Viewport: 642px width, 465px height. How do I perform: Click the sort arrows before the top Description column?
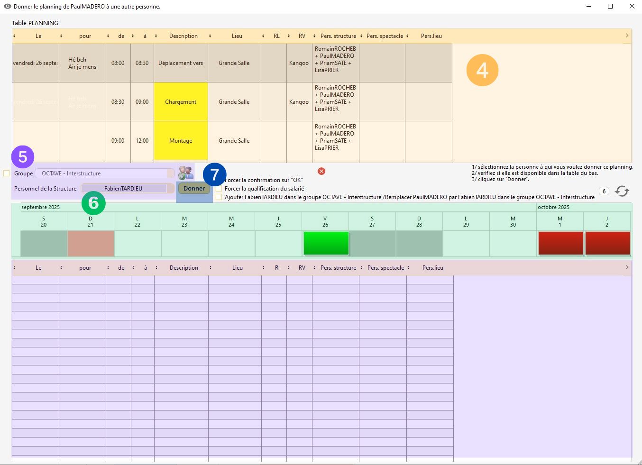tap(156, 36)
